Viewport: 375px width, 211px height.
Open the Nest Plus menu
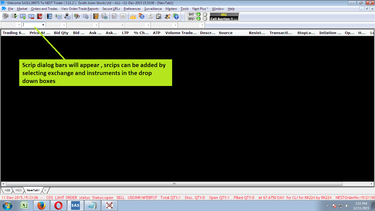[x=200, y=9]
